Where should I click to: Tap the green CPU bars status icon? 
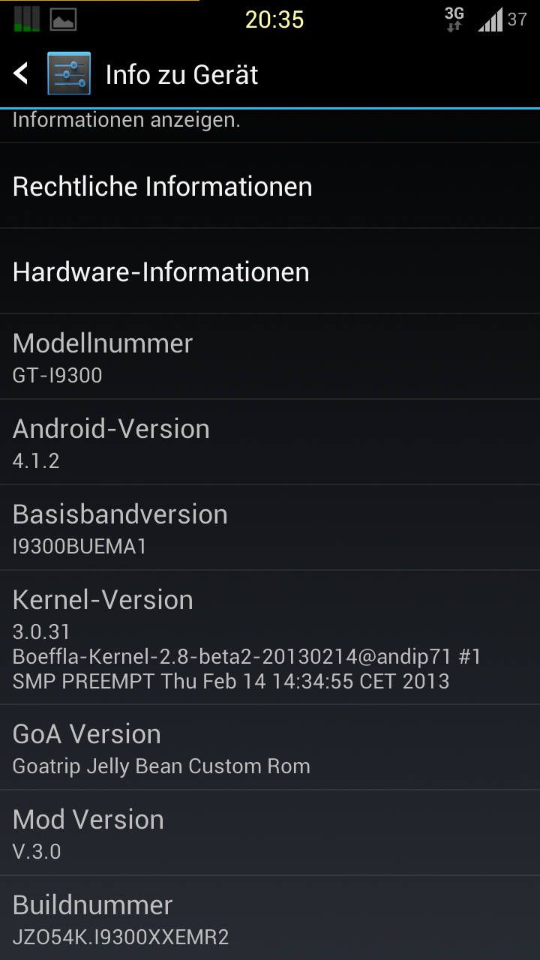coord(27,19)
